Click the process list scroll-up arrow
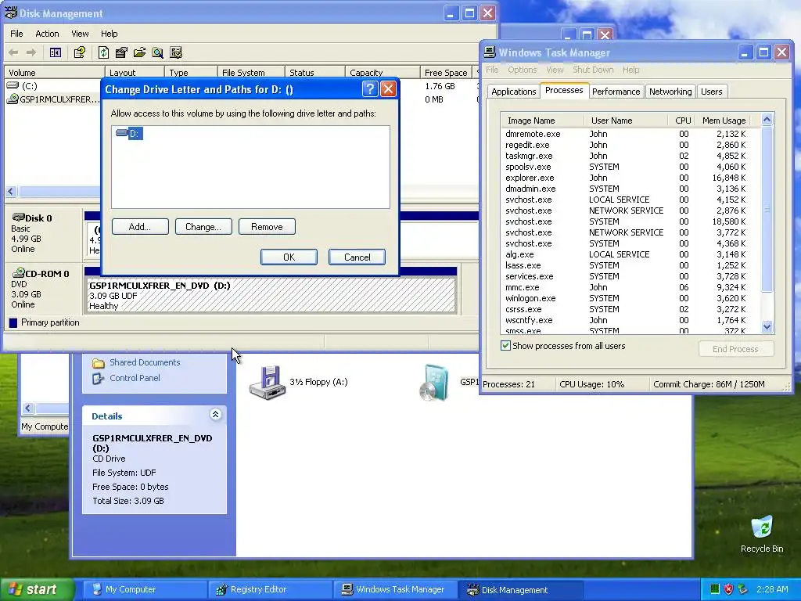801x601 pixels. [x=767, y=120]
